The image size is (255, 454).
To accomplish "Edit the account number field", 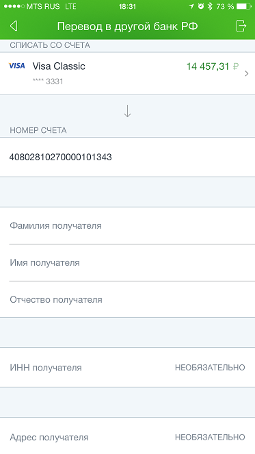I will pos(127,157).
